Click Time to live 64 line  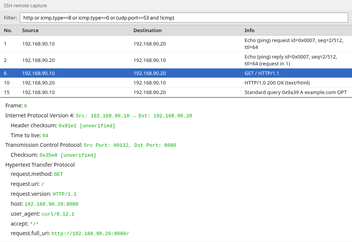coord(29,135)
